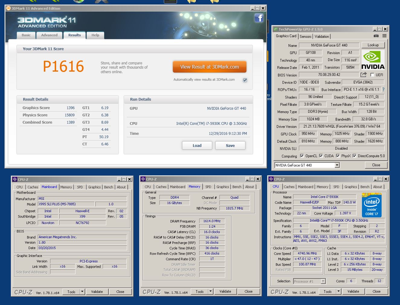This screenshot has height=305, width=400.
Task: Click the Save button in Run Details
Action: (x=230, y=145)
